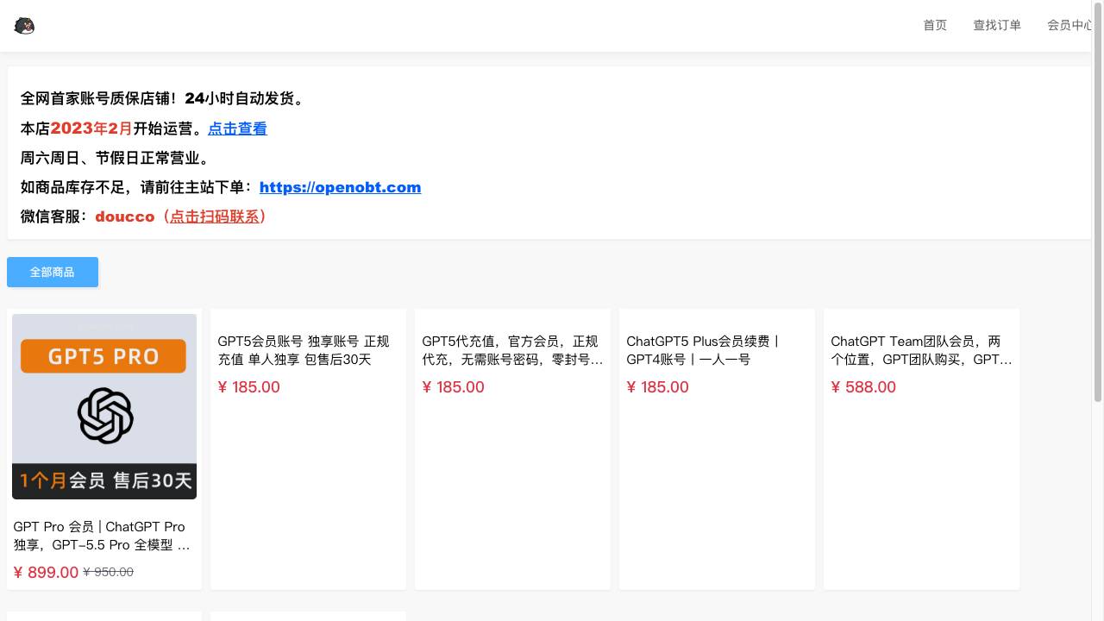Screen dimensions: 1104x621
Task: Open the GPT5 PRO product thumbnail
Action: [x=104, y=406]
